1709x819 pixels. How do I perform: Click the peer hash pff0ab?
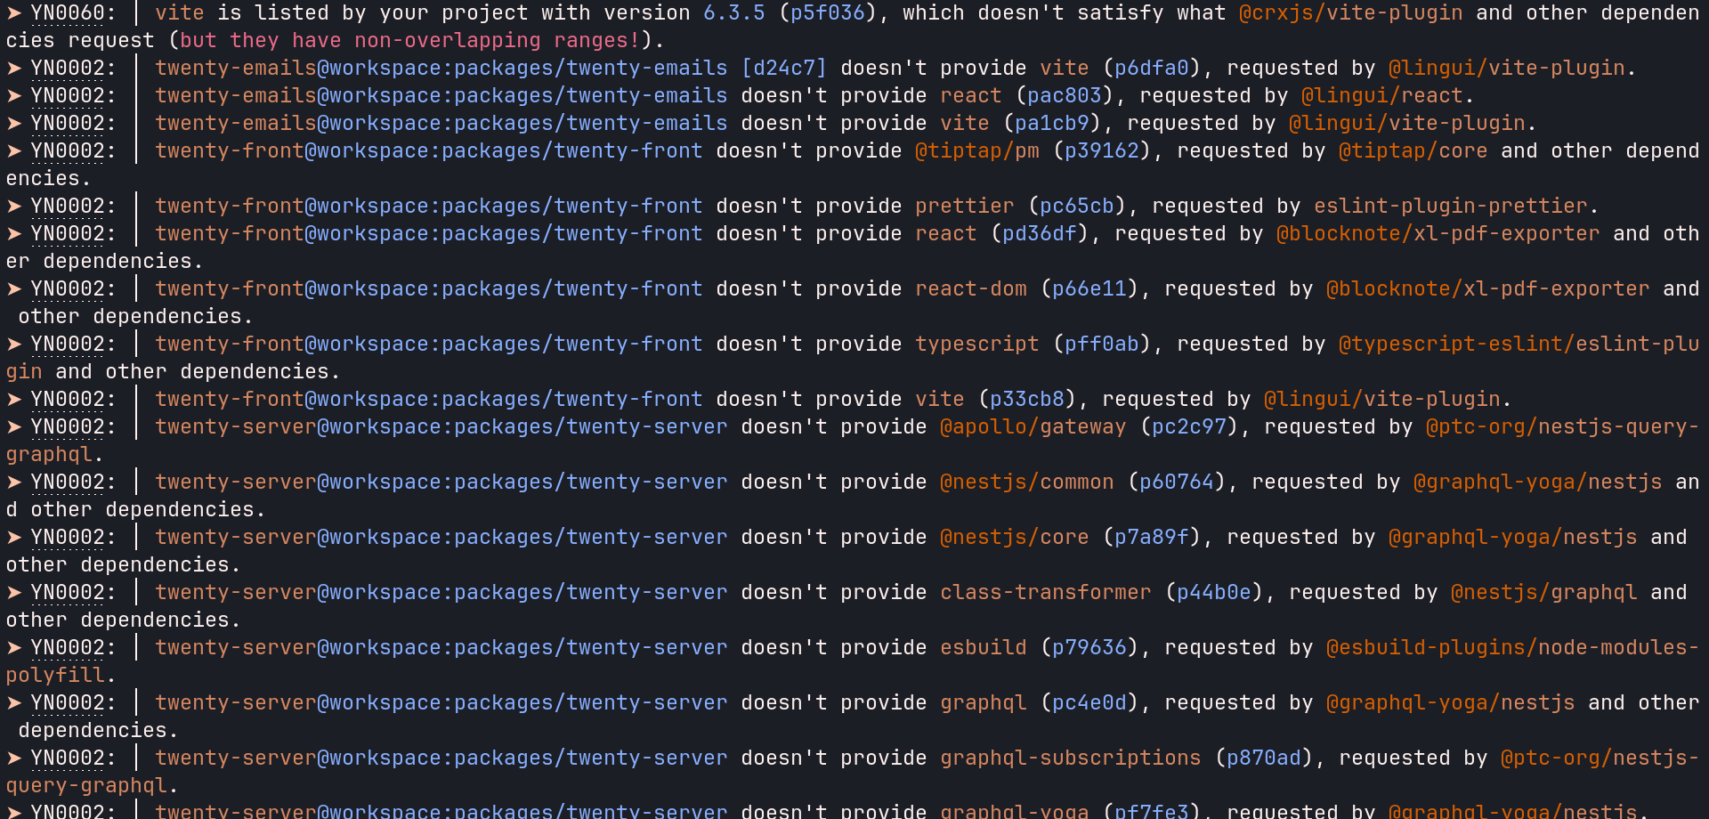click(1102, 345)
